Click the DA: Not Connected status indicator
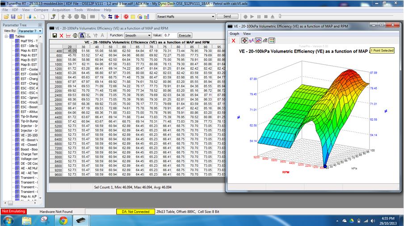The width and height of the screenshot is (404, 226). pyautogui.click(x=135, y=212)
